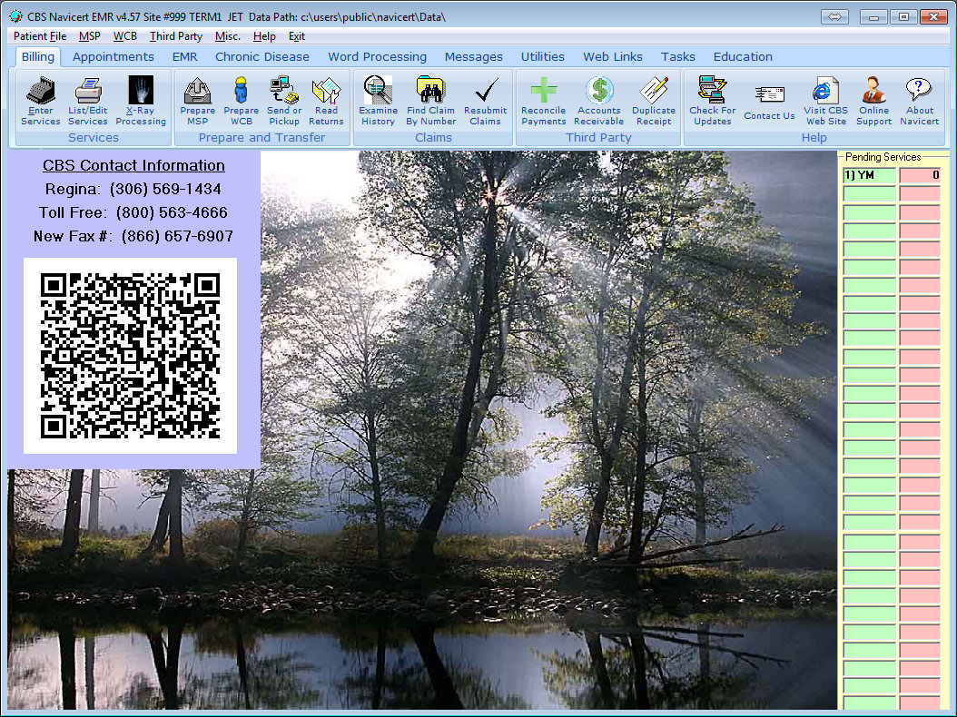Select List/Edit Services
Image resolution: width=957 pixels, height=717 pixels.
coord(87,100)
